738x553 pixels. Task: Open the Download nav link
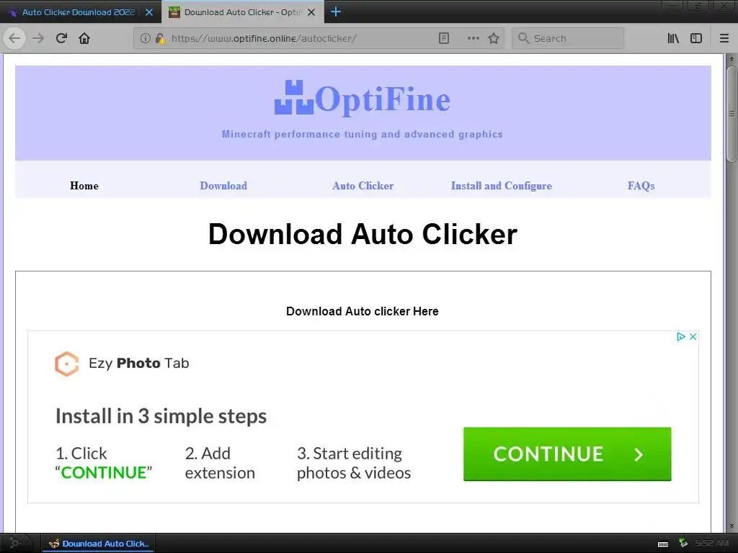223,186
